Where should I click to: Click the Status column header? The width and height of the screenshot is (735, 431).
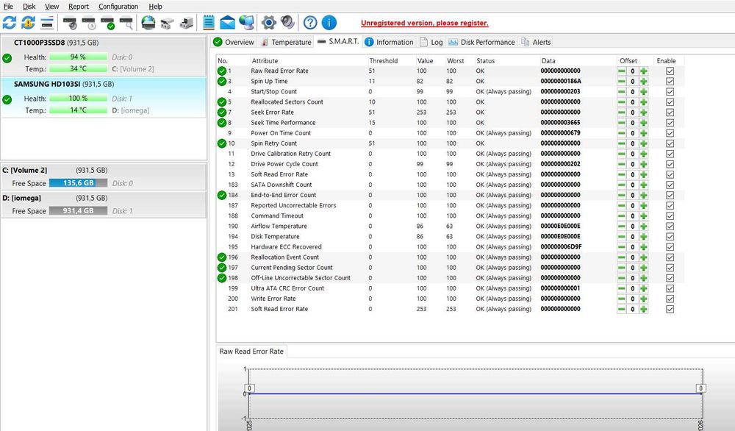486,60
